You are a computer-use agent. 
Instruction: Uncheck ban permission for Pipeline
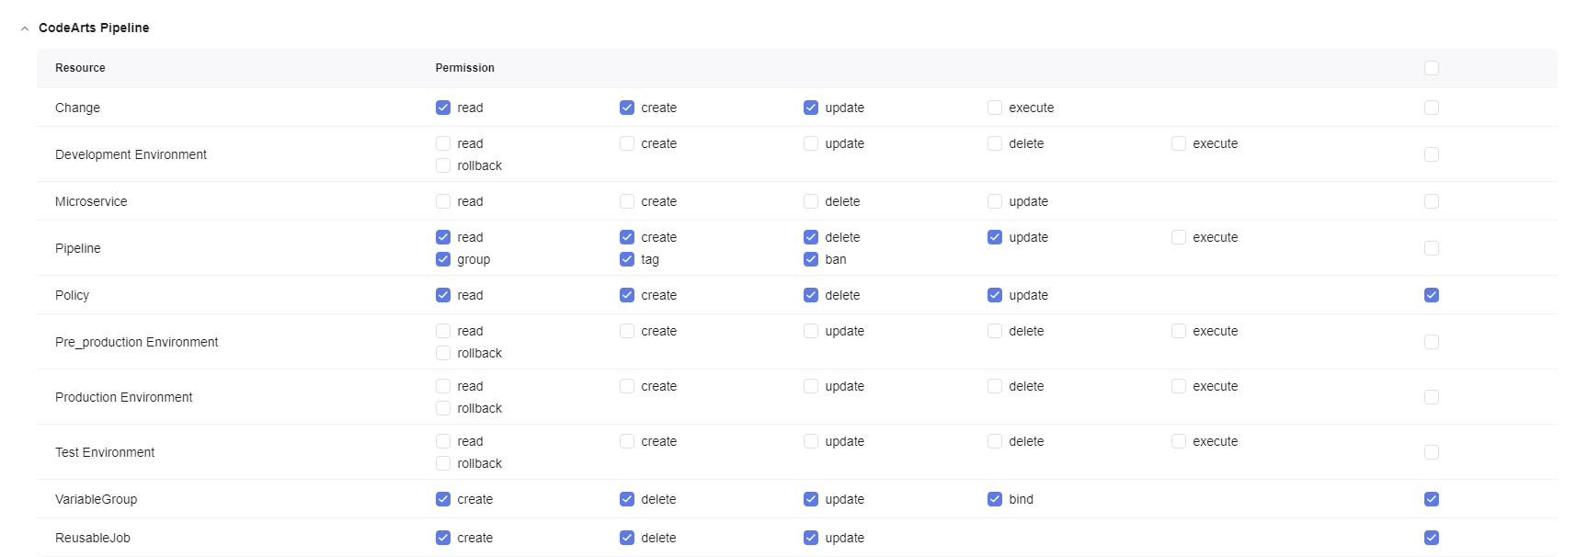[x=811, y=259]
